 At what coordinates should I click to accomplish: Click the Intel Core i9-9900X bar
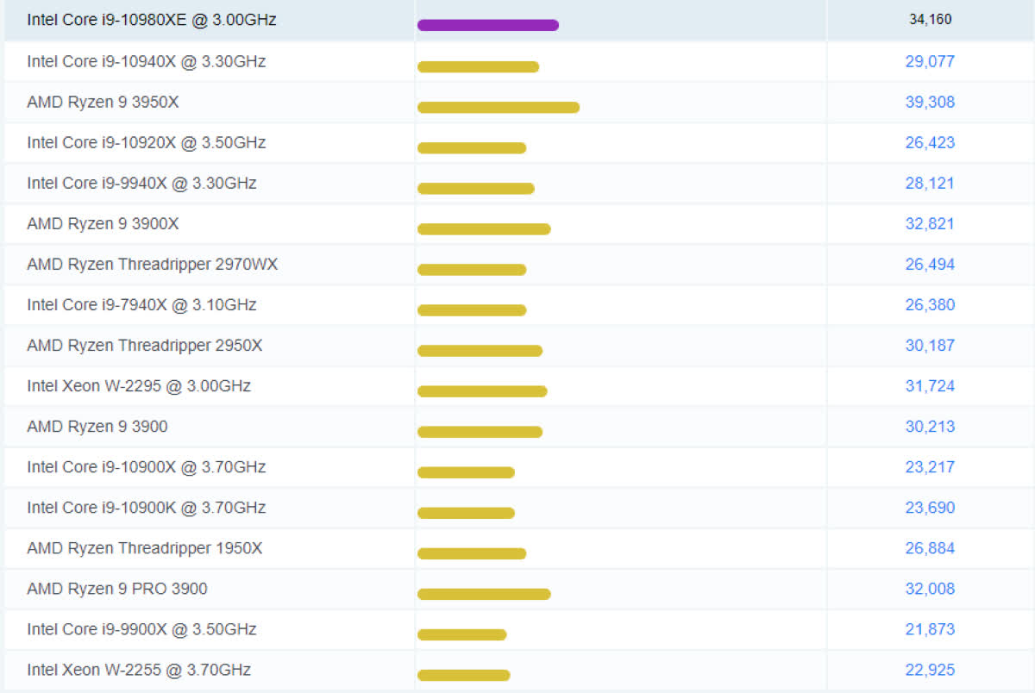[x=461, y=634]
